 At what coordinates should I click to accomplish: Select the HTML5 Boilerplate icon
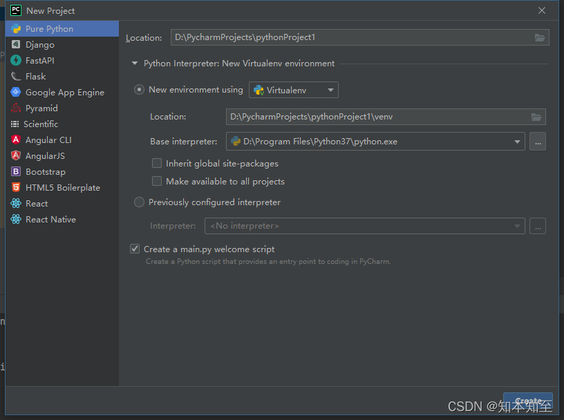coord(15,188)
